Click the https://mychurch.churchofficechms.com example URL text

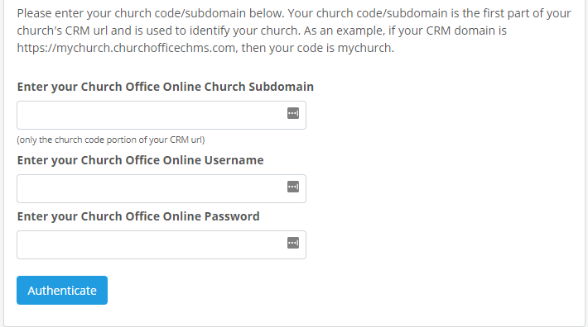tap(128, 48)
